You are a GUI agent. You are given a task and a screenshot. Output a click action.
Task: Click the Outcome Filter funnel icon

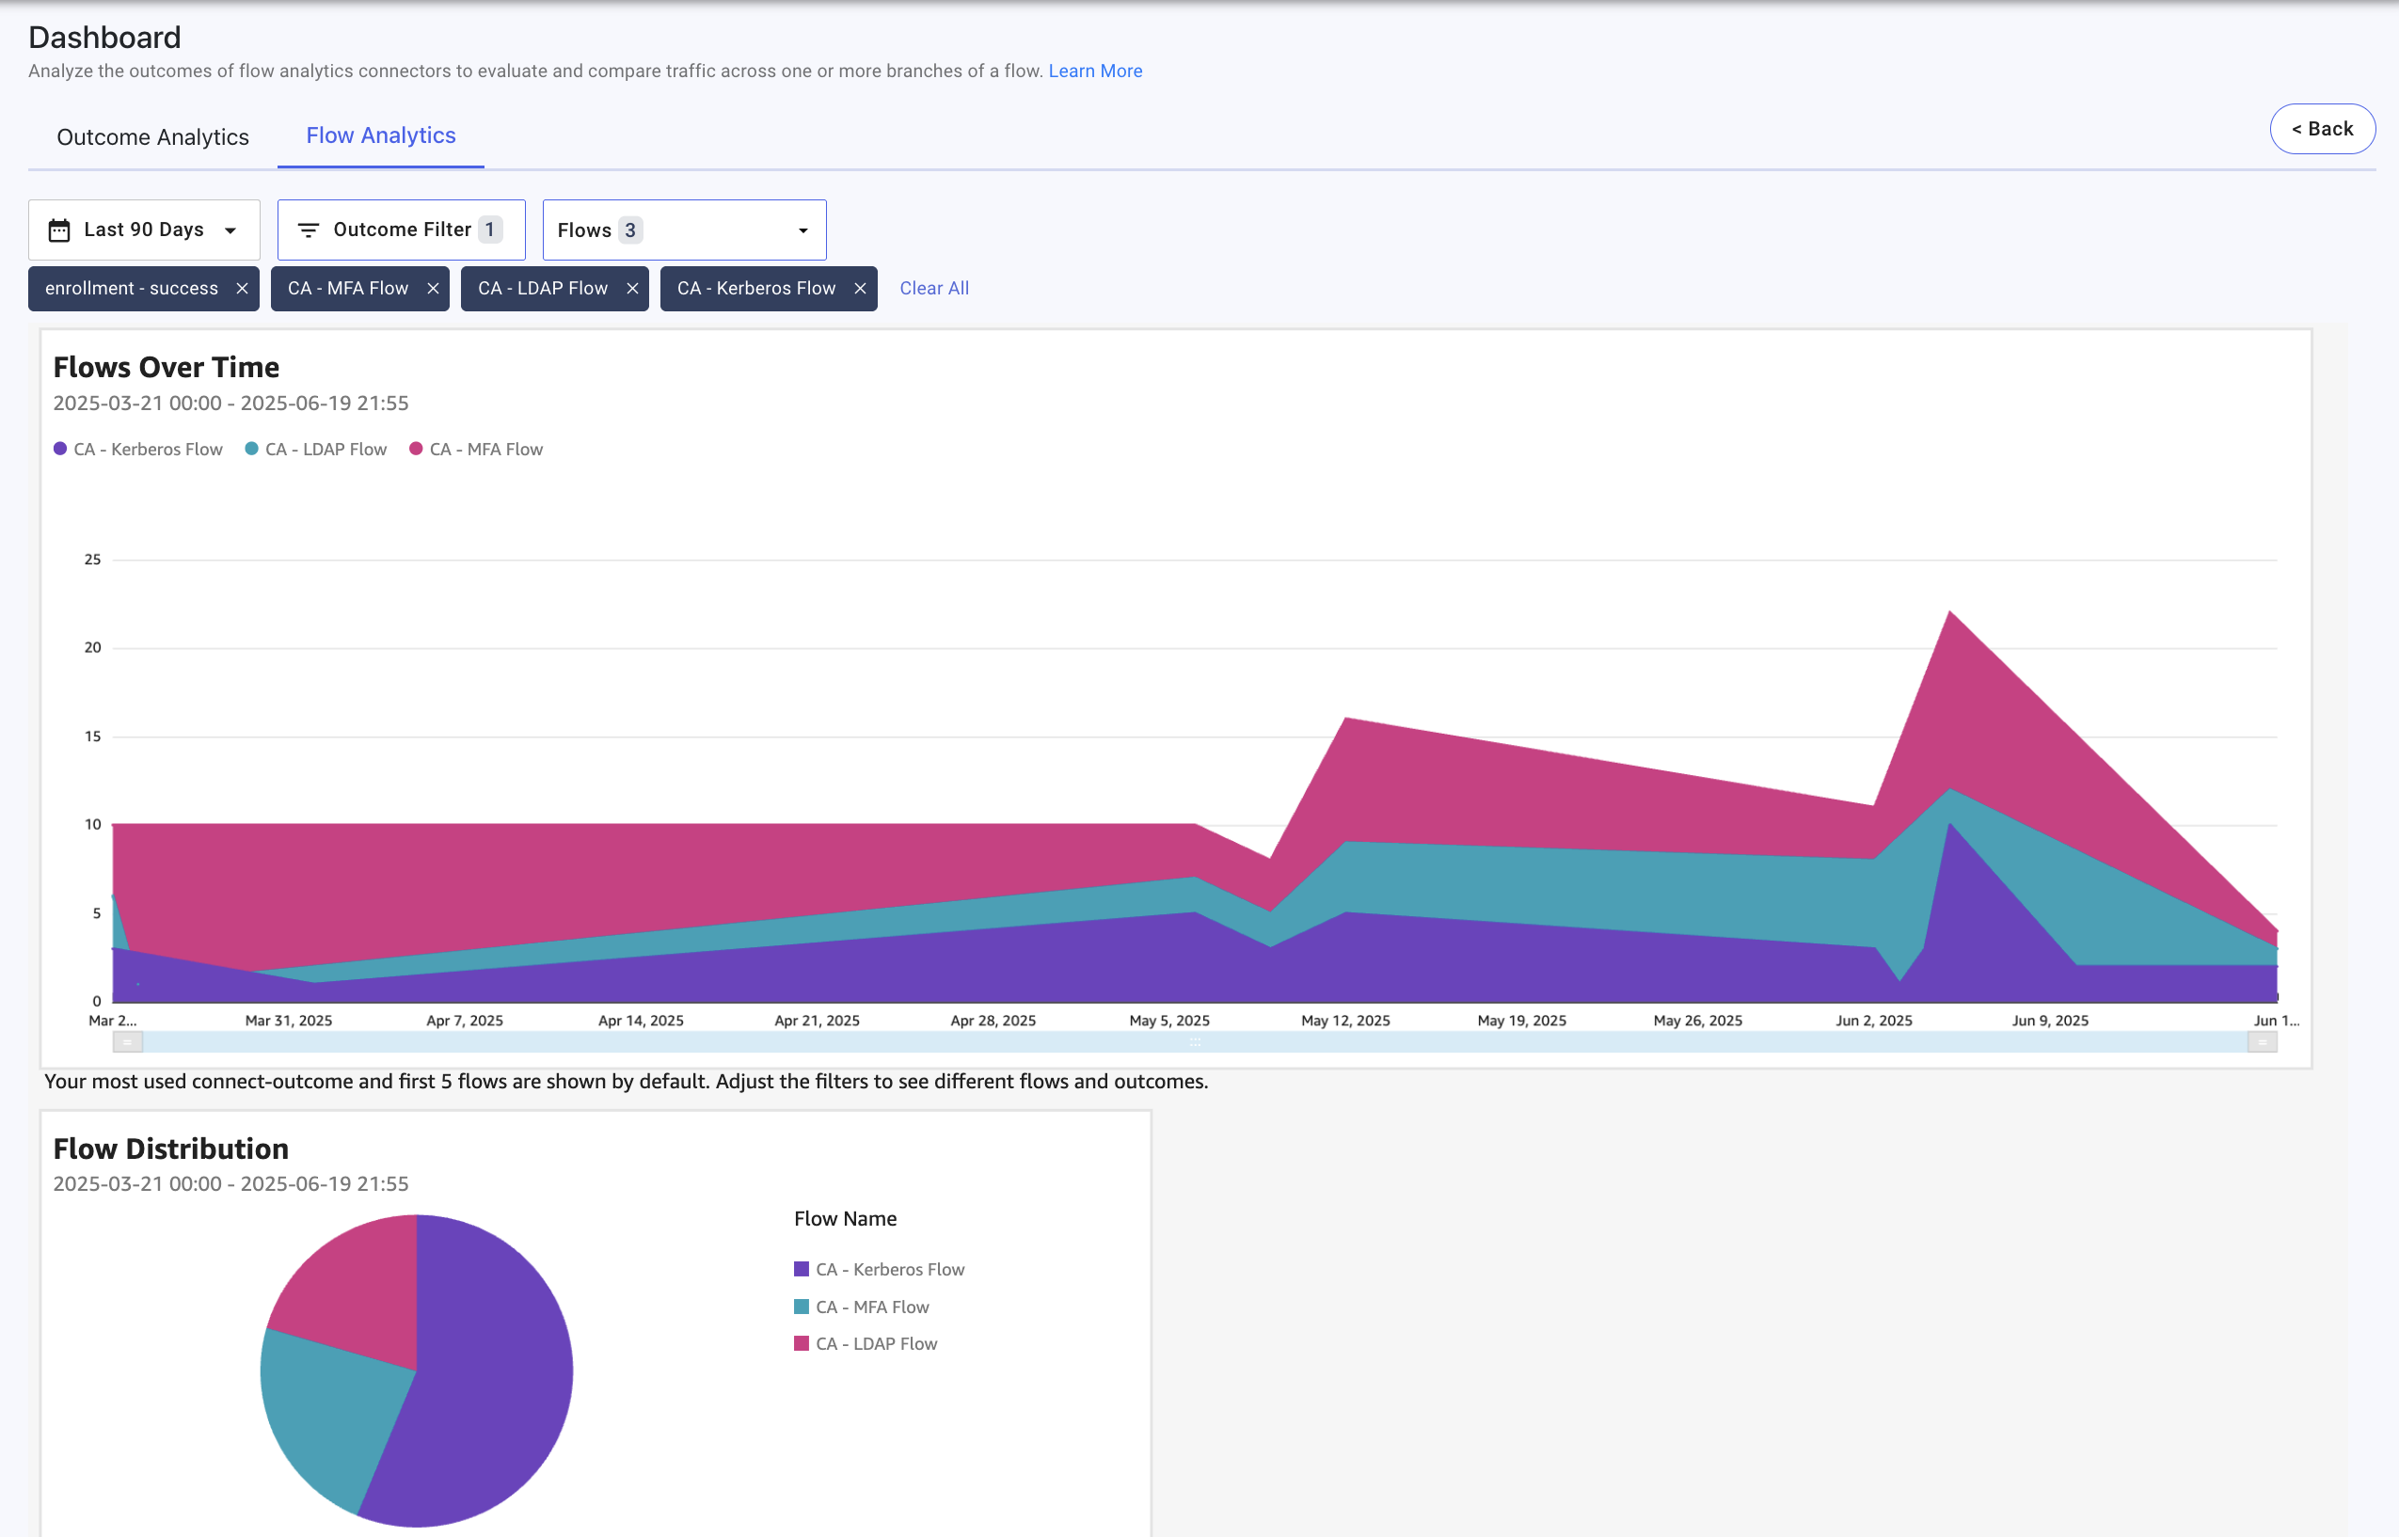coord(309,230)
